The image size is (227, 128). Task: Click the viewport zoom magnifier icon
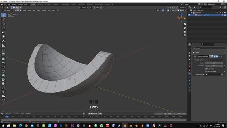[x=184, y=25]
